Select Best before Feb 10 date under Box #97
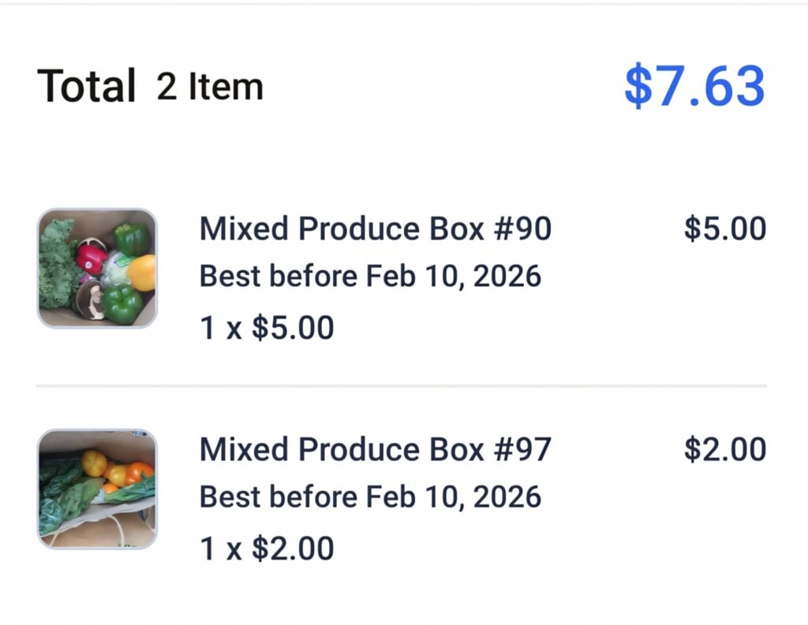The height and width of the screenshot is (625, 808). (x=371, y=497)
